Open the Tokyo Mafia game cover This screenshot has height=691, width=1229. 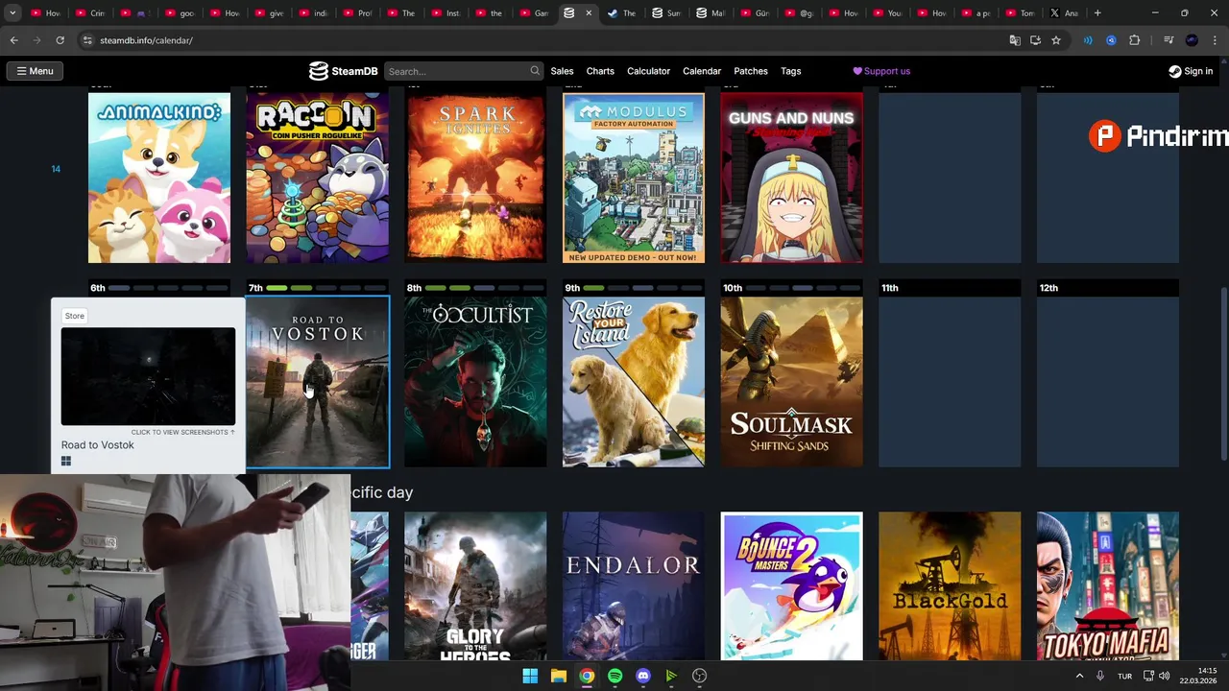click(1108, 586)
